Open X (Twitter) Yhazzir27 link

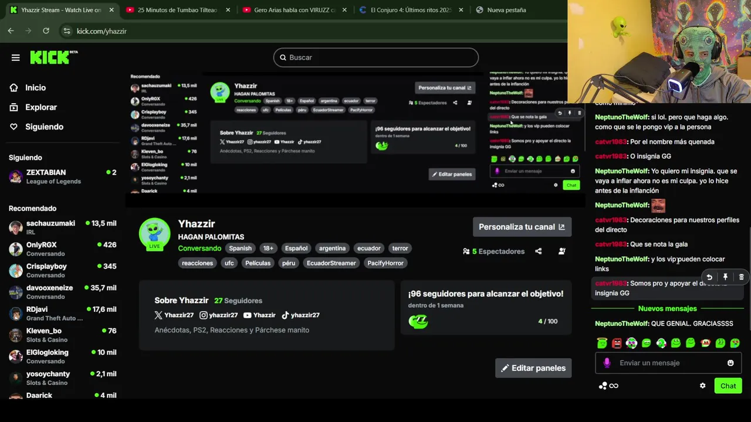(x=174, y=315)
